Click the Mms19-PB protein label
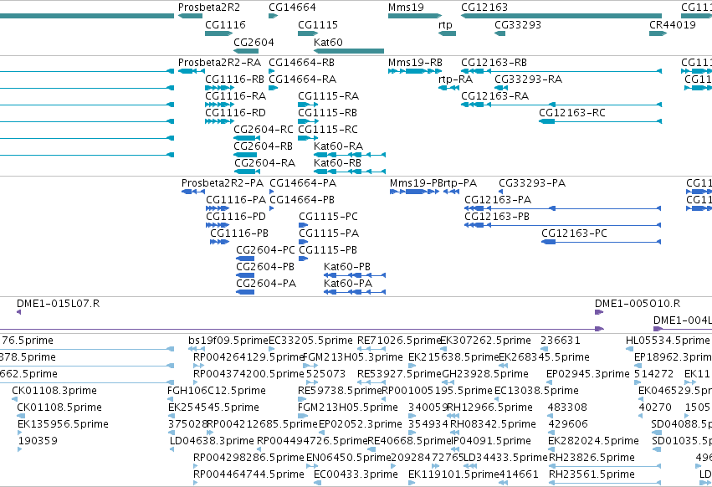This screenshot has height=487, width=712. point(416,183)
